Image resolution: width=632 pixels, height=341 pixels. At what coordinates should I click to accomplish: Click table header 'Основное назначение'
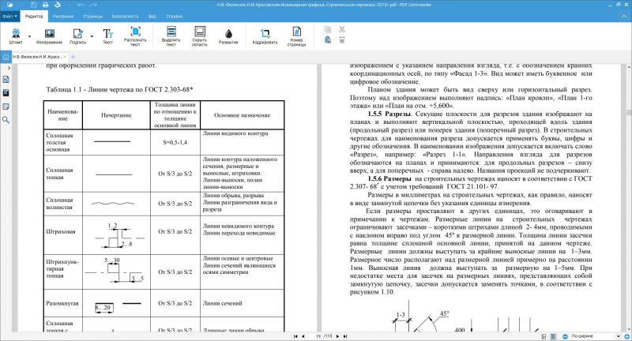(242, 115)
